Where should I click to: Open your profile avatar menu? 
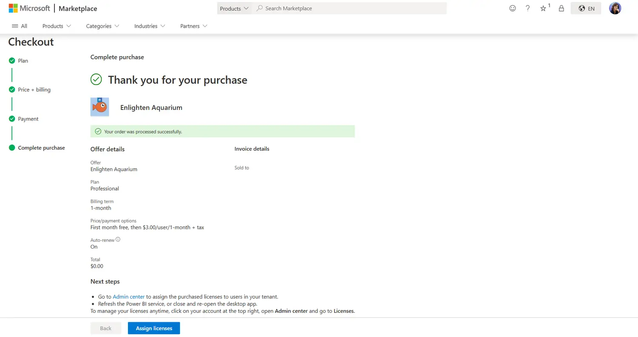coord(615,8)
